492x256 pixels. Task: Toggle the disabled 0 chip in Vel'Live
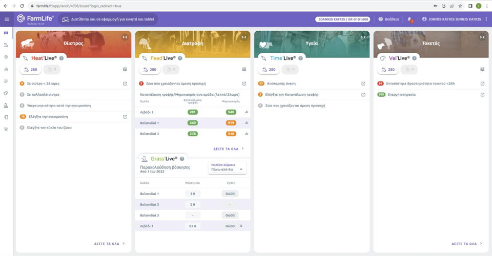click(x=409, y=69)
